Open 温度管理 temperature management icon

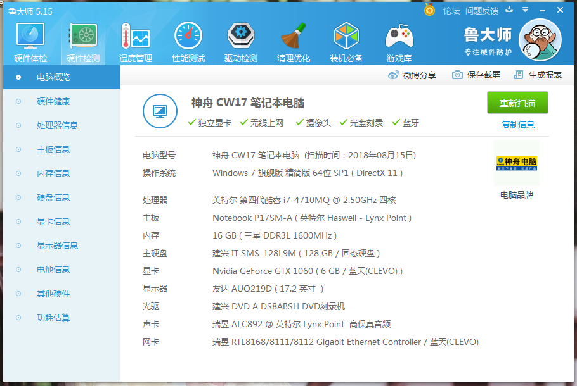coord(136,42)
